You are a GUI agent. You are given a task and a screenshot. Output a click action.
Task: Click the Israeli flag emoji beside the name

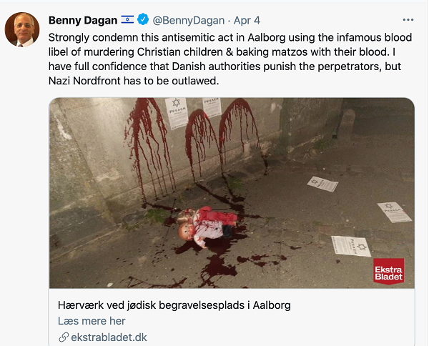point(127,20)
